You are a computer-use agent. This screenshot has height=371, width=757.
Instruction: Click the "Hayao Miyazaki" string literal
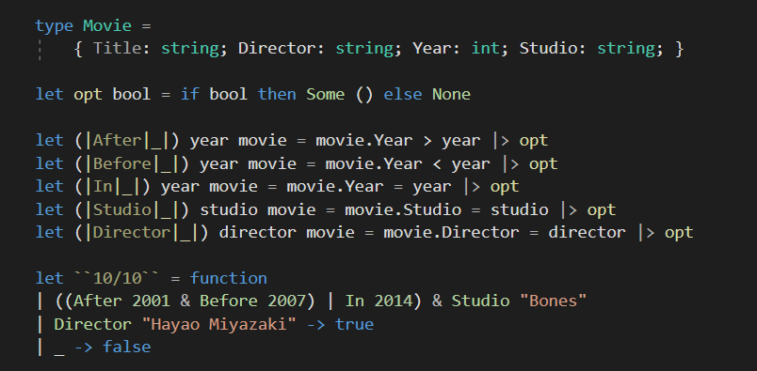(x=218, y=324)
